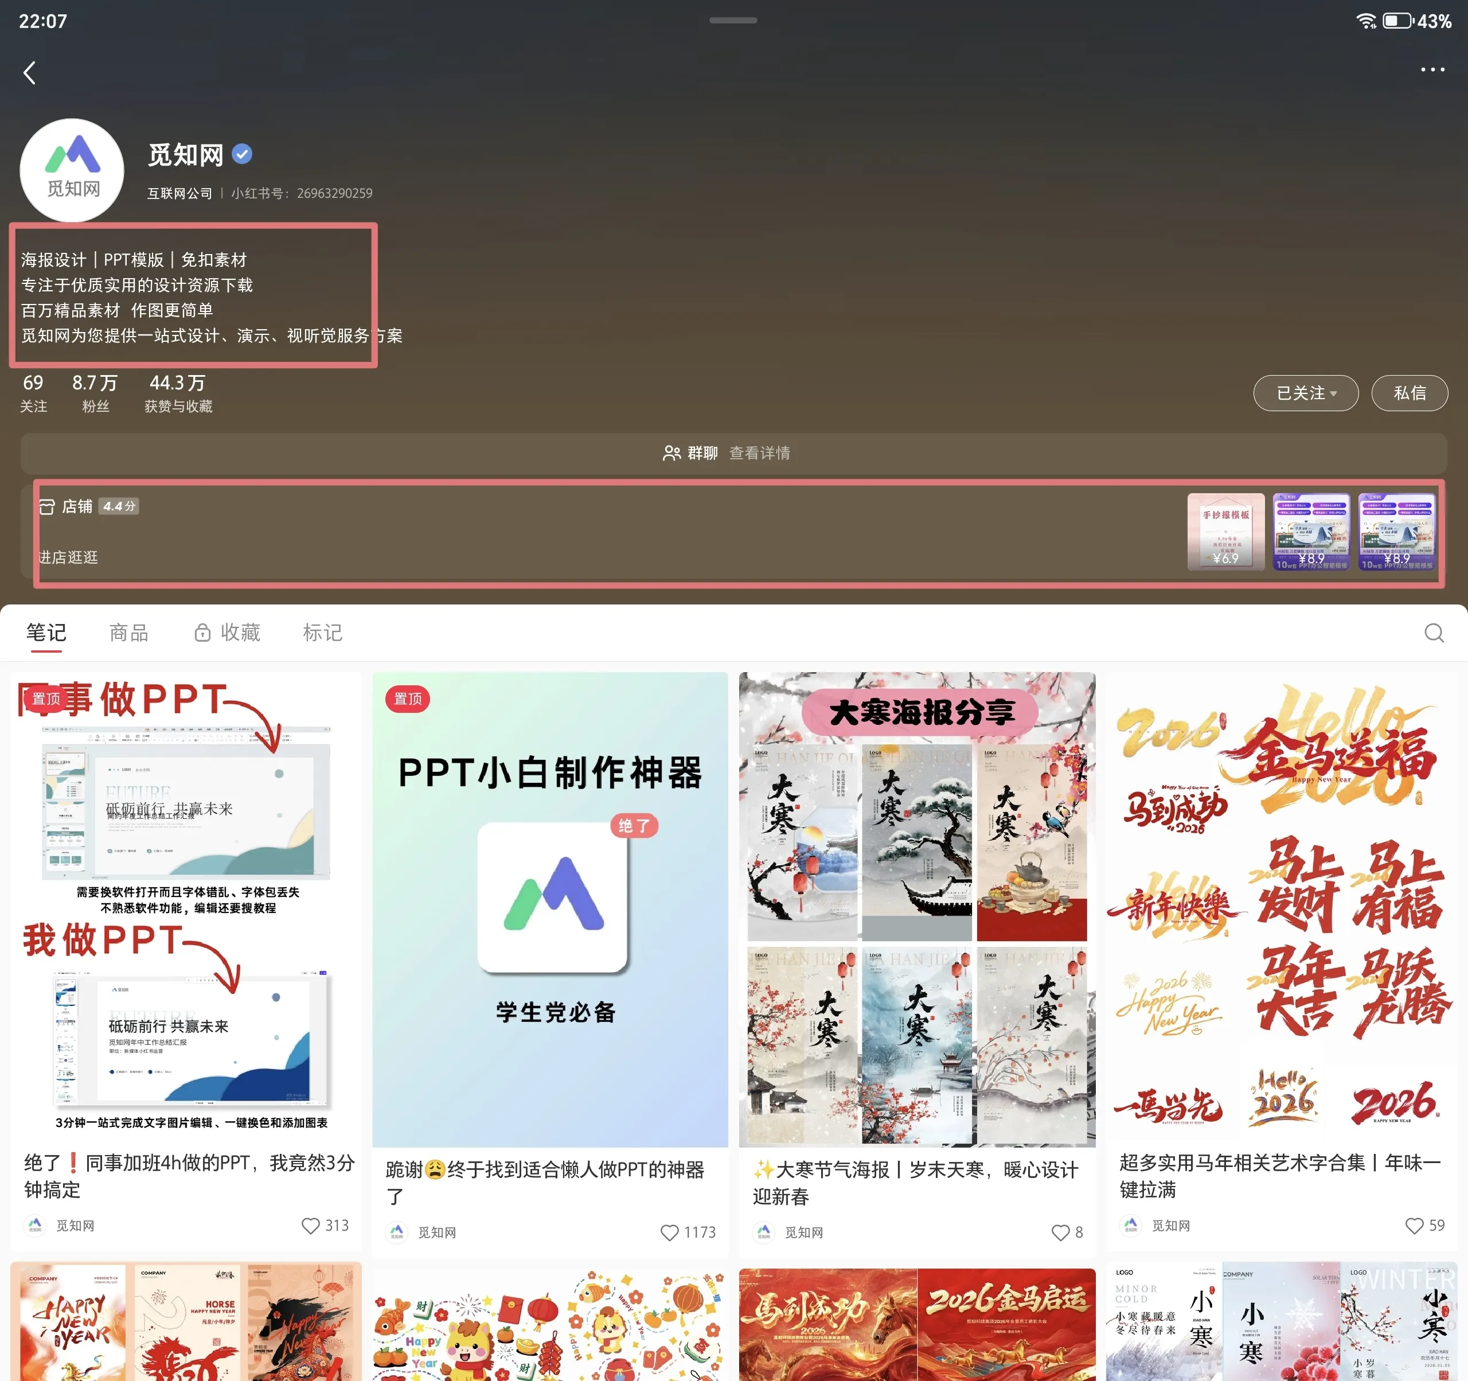Open the 手抄报模板 ¥6.9 product thumbnail

coord(1225,532)
